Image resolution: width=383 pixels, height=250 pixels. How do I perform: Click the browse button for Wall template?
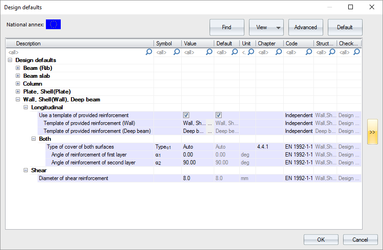click(210, 123)
